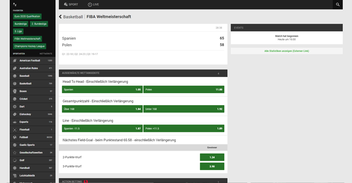Click 'Match hat begonnen' event entry
This screenshot has width=352, height=183.
287,36
